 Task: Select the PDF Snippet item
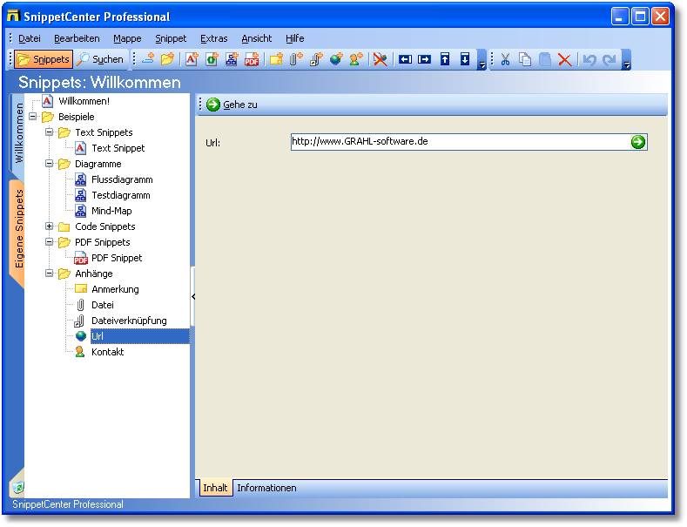coord(117,258)
